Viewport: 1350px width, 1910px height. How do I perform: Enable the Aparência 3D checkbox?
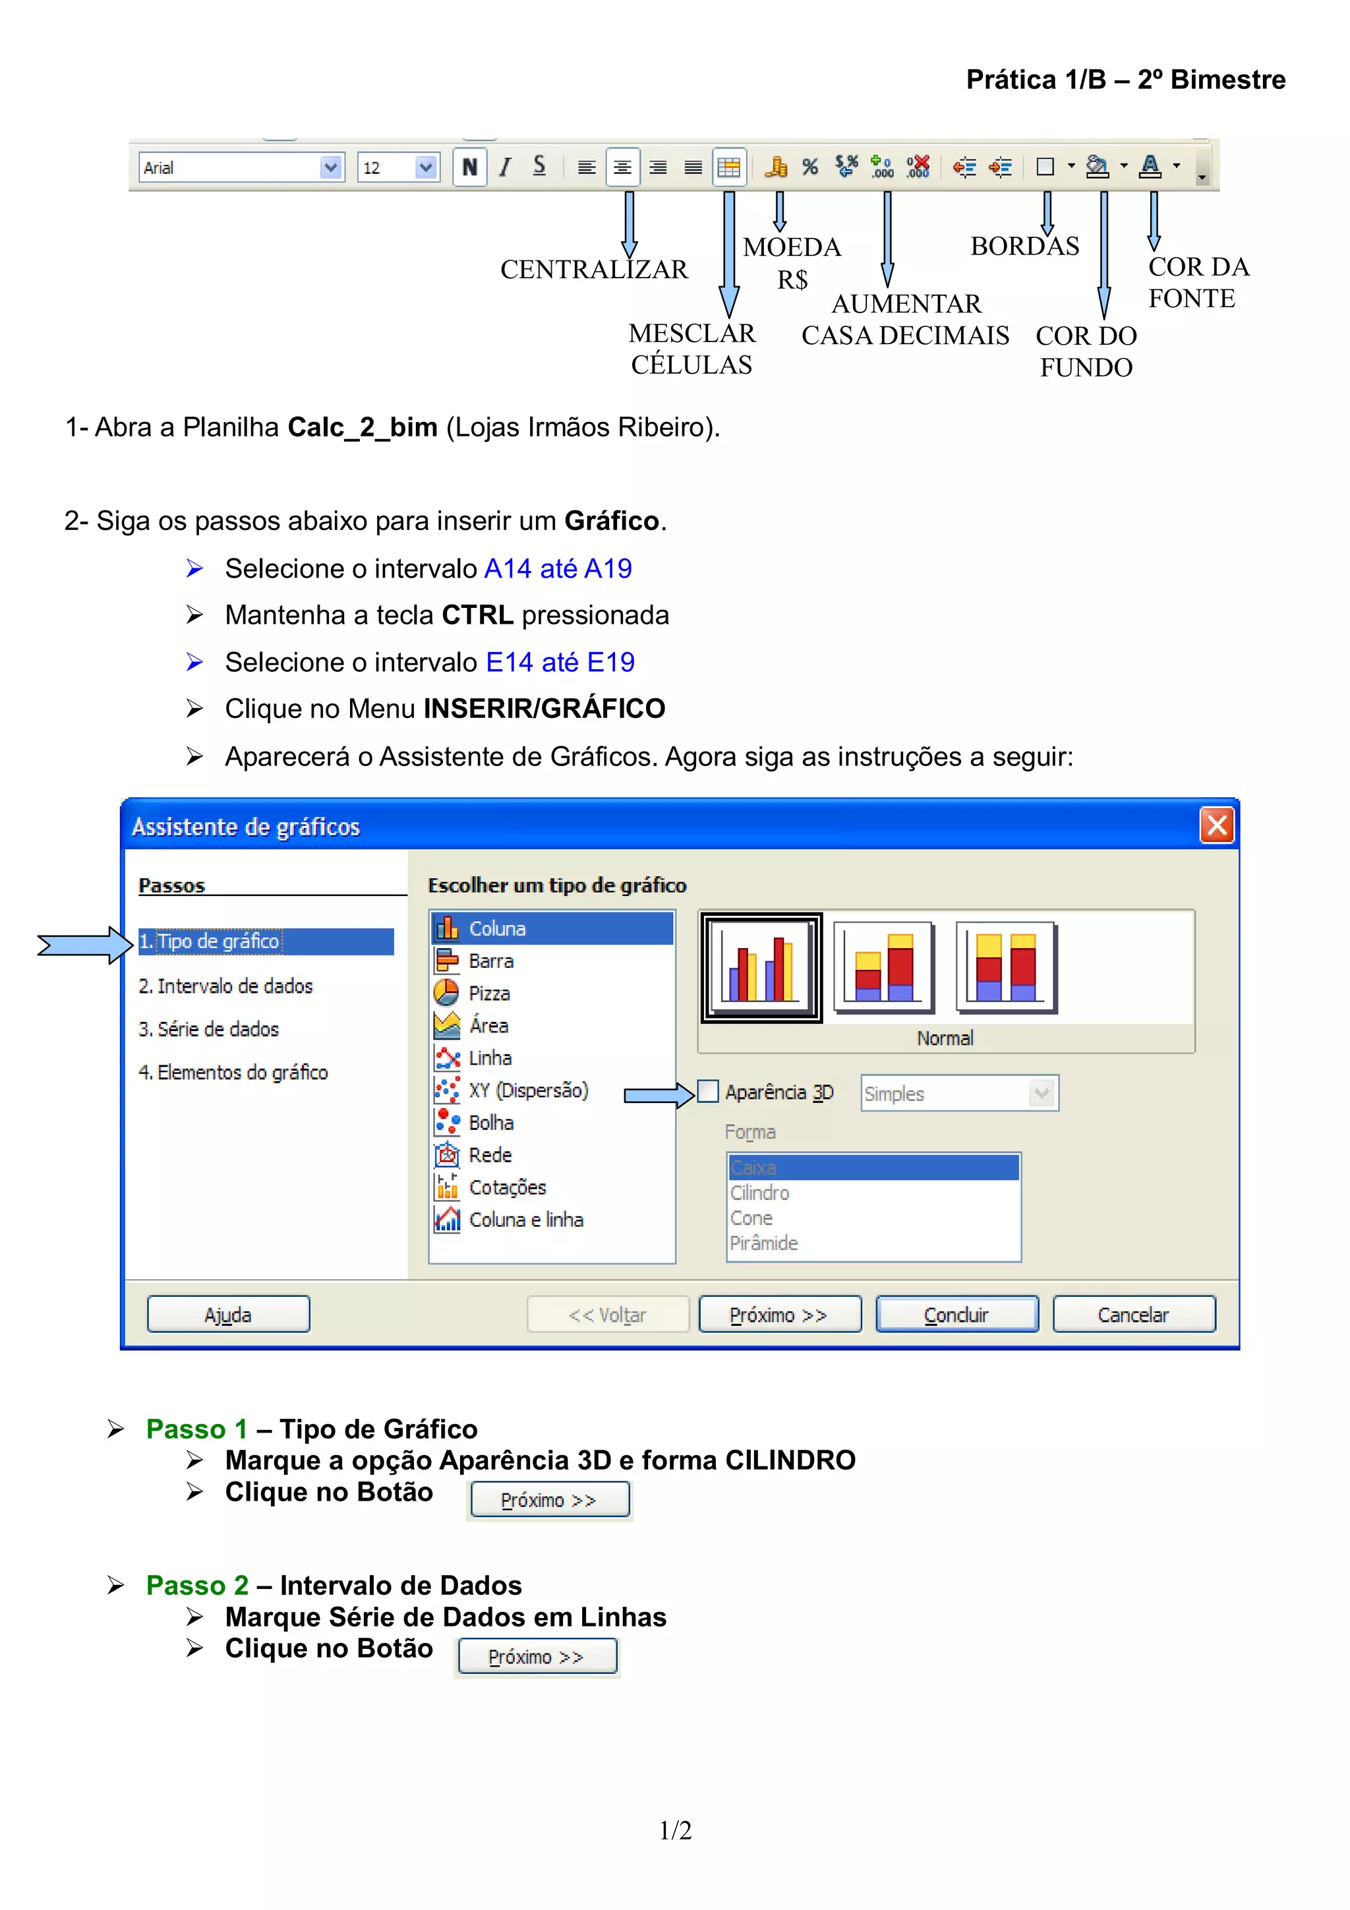coord(708,1091)
